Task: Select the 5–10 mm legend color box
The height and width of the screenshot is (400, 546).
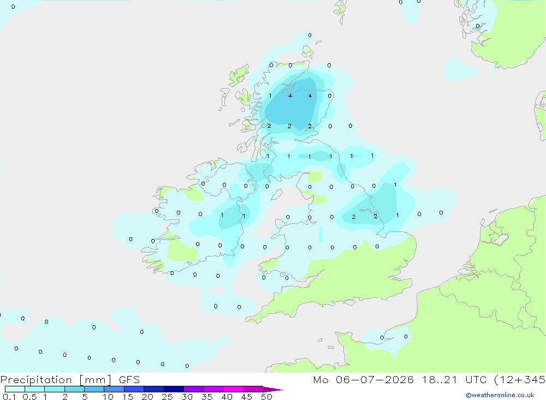Action: 94,389
